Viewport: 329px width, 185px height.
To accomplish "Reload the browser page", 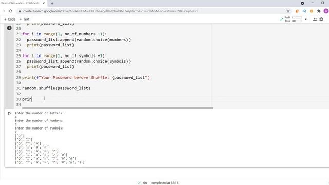I will [x=11, y=11].
